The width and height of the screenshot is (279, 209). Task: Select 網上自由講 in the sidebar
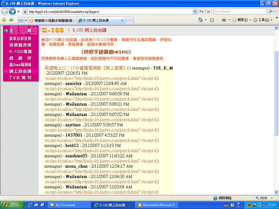20,71
